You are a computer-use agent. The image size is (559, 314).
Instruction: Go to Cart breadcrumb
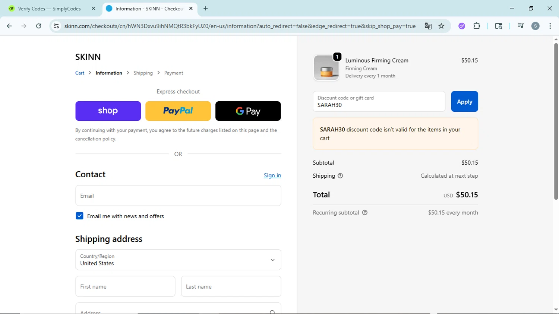point(80,73)
